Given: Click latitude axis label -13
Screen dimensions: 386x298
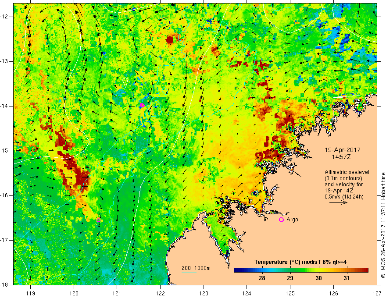Looking at the screenshot, I should click(x=4, y=61).
